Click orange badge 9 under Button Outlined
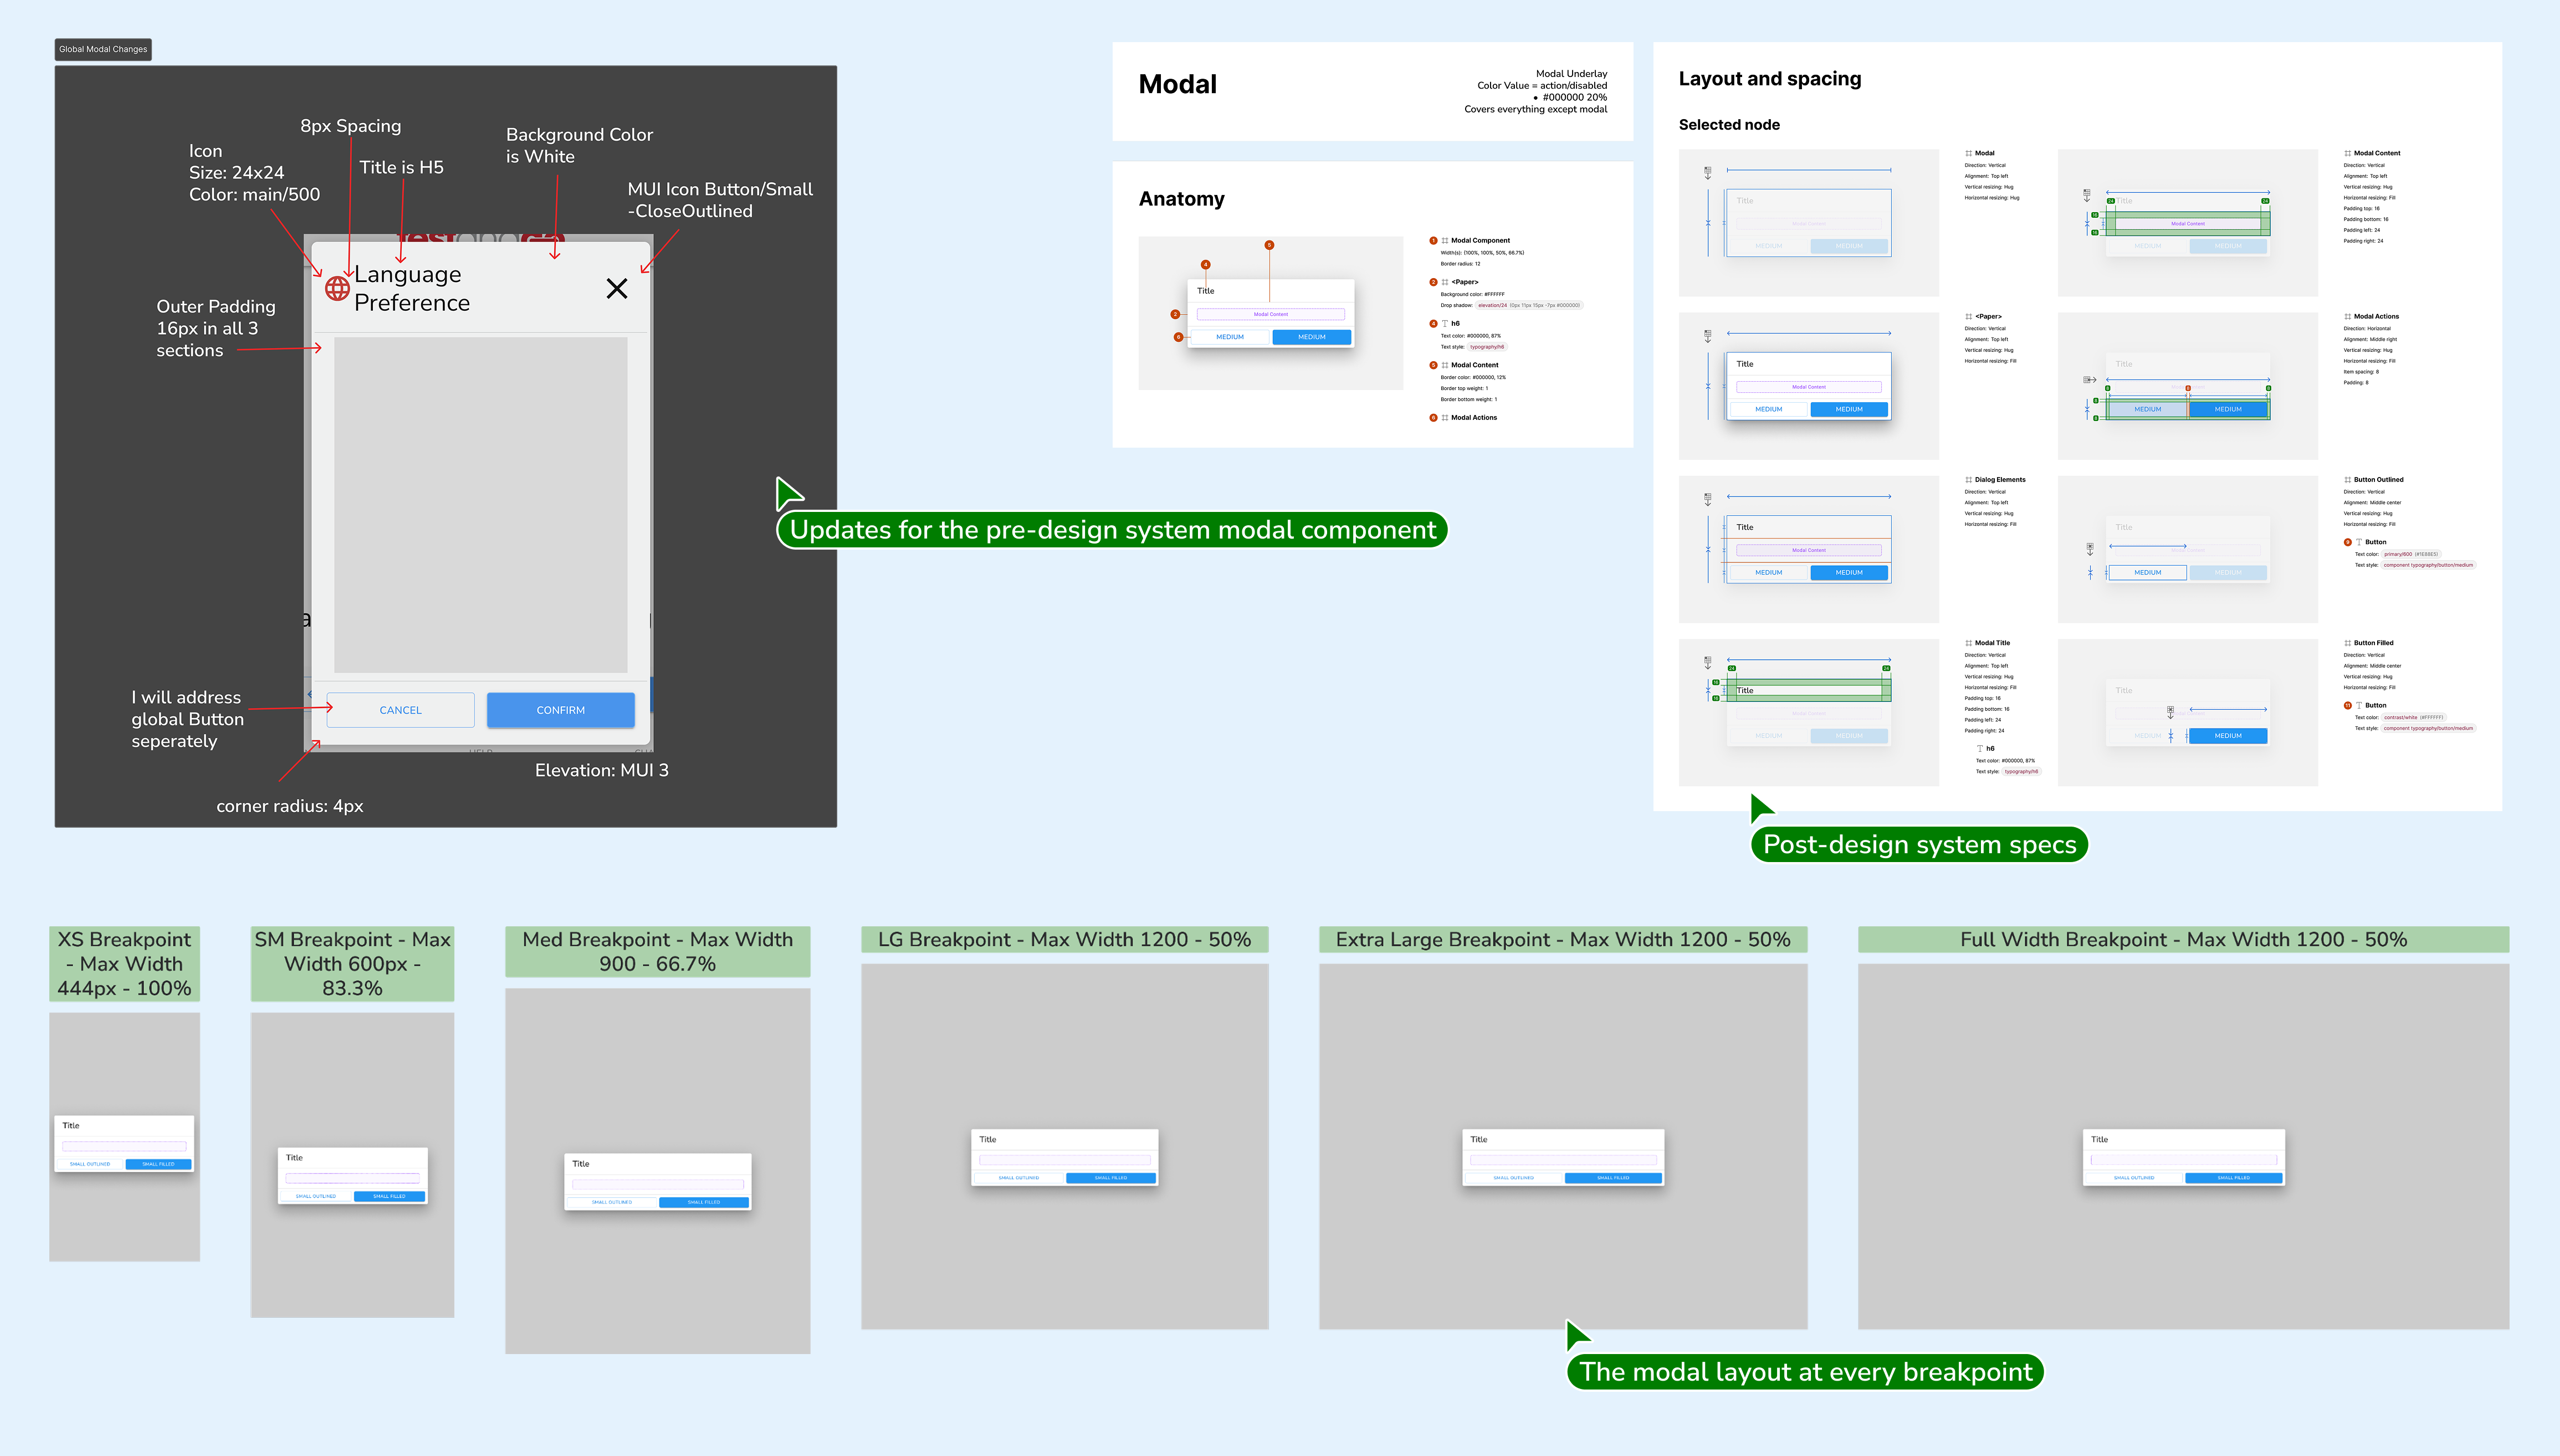This screenshot has width=2560, height=1456. tap(2347, 542)
